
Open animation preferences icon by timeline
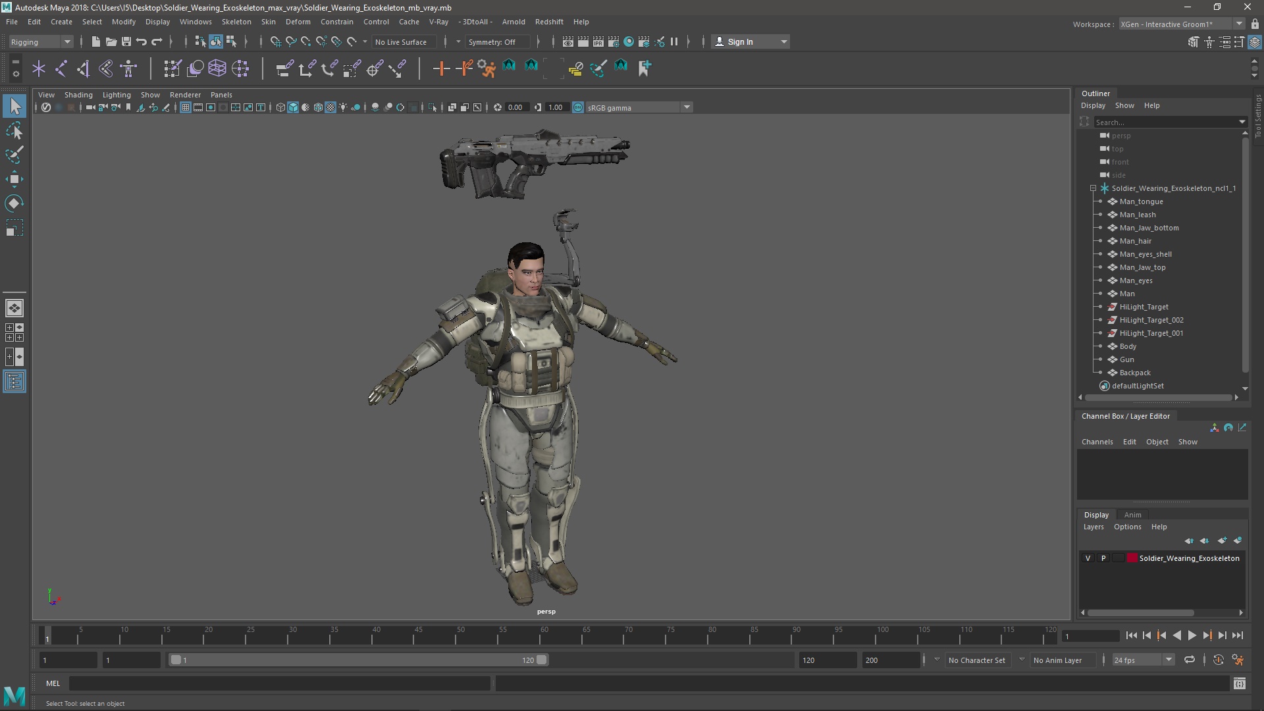pyautogui.click(x=1238, y=660)
